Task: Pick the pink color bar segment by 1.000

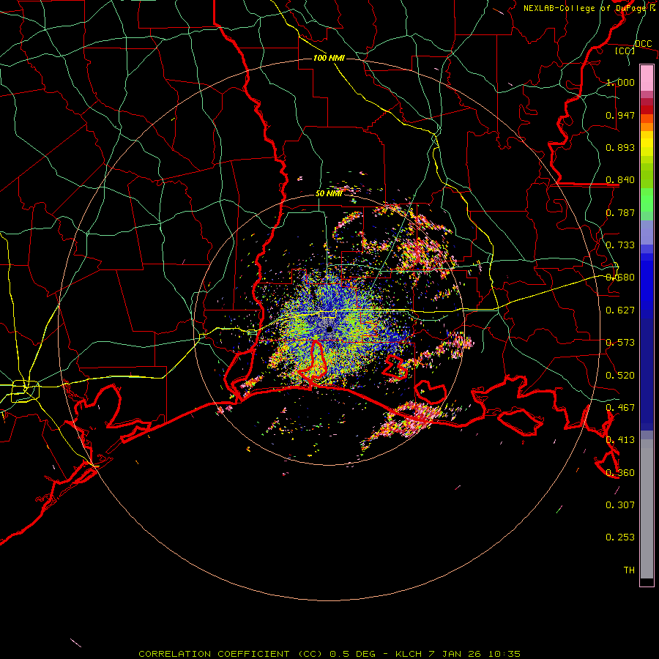Action: [647, 78]
